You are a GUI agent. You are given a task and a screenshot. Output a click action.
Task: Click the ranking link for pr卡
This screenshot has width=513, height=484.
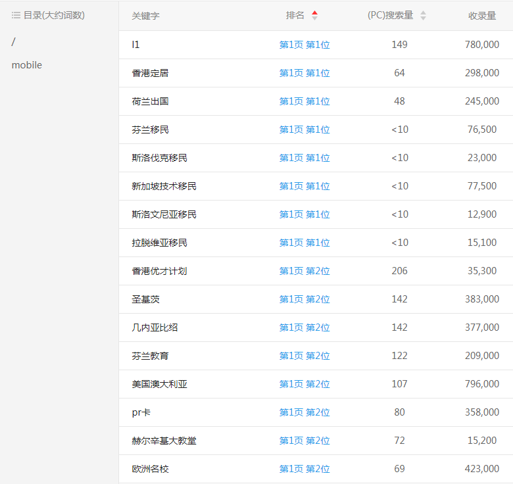[x=305, y=412]
